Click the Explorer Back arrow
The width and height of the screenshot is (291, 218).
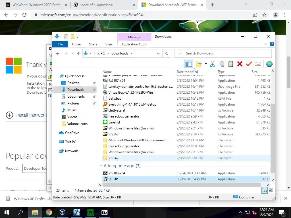(x=58, y=53)
